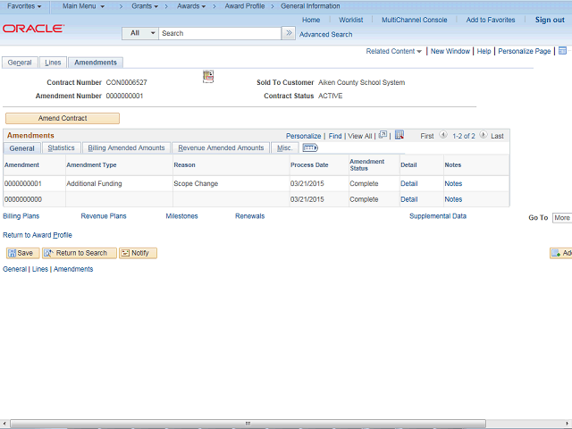Open grid in new window icon
572x429 pixels.
(x=383, y=135)
